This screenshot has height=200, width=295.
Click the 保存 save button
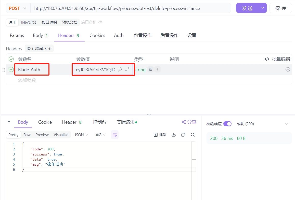[x=281, y=8]
